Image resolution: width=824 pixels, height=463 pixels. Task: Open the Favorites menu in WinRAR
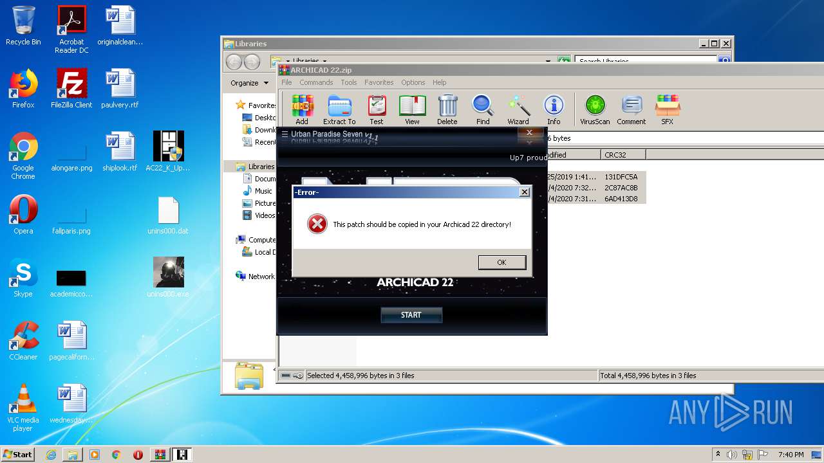379,82
